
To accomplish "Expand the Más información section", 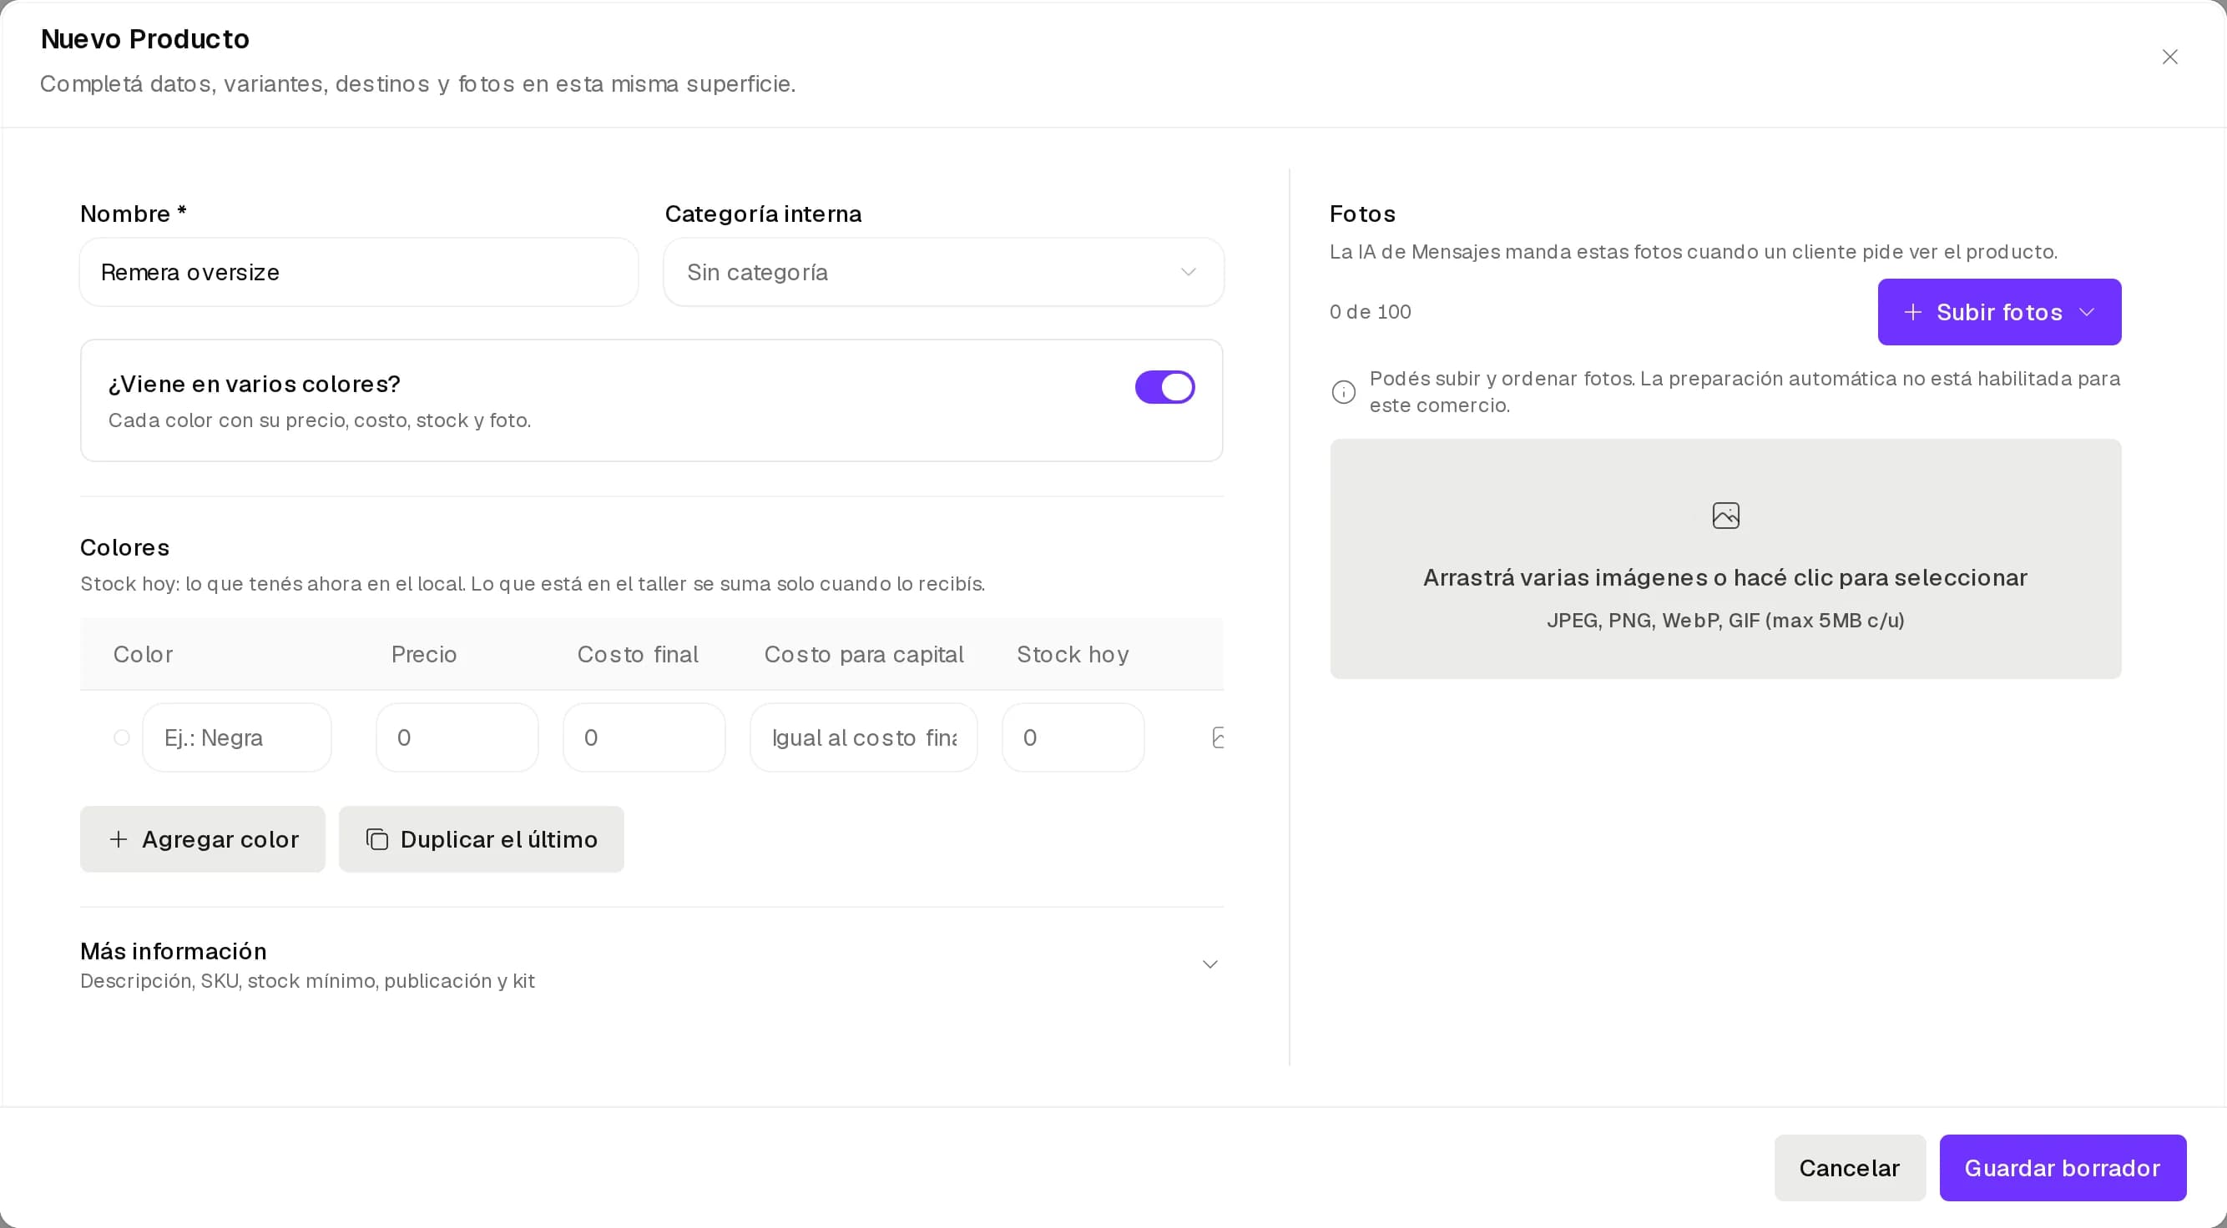I will pos(651,964).
